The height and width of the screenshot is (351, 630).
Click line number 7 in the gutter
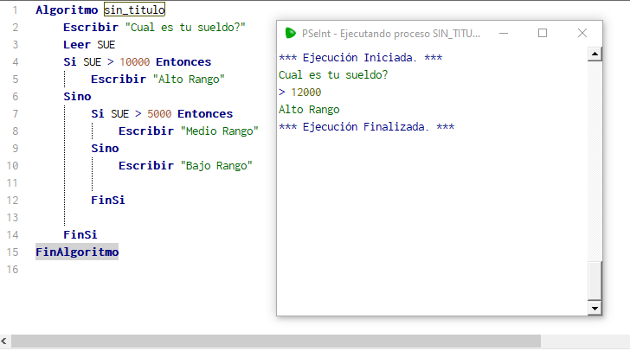(15, 113)
